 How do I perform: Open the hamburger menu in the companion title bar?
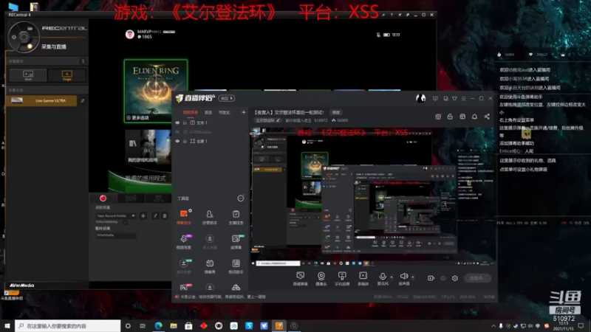click(464, 98)
